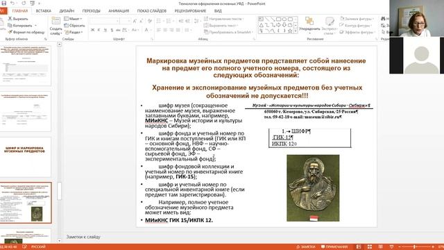Open Заливка фигуры shape fill dropdown

[357, 19]
